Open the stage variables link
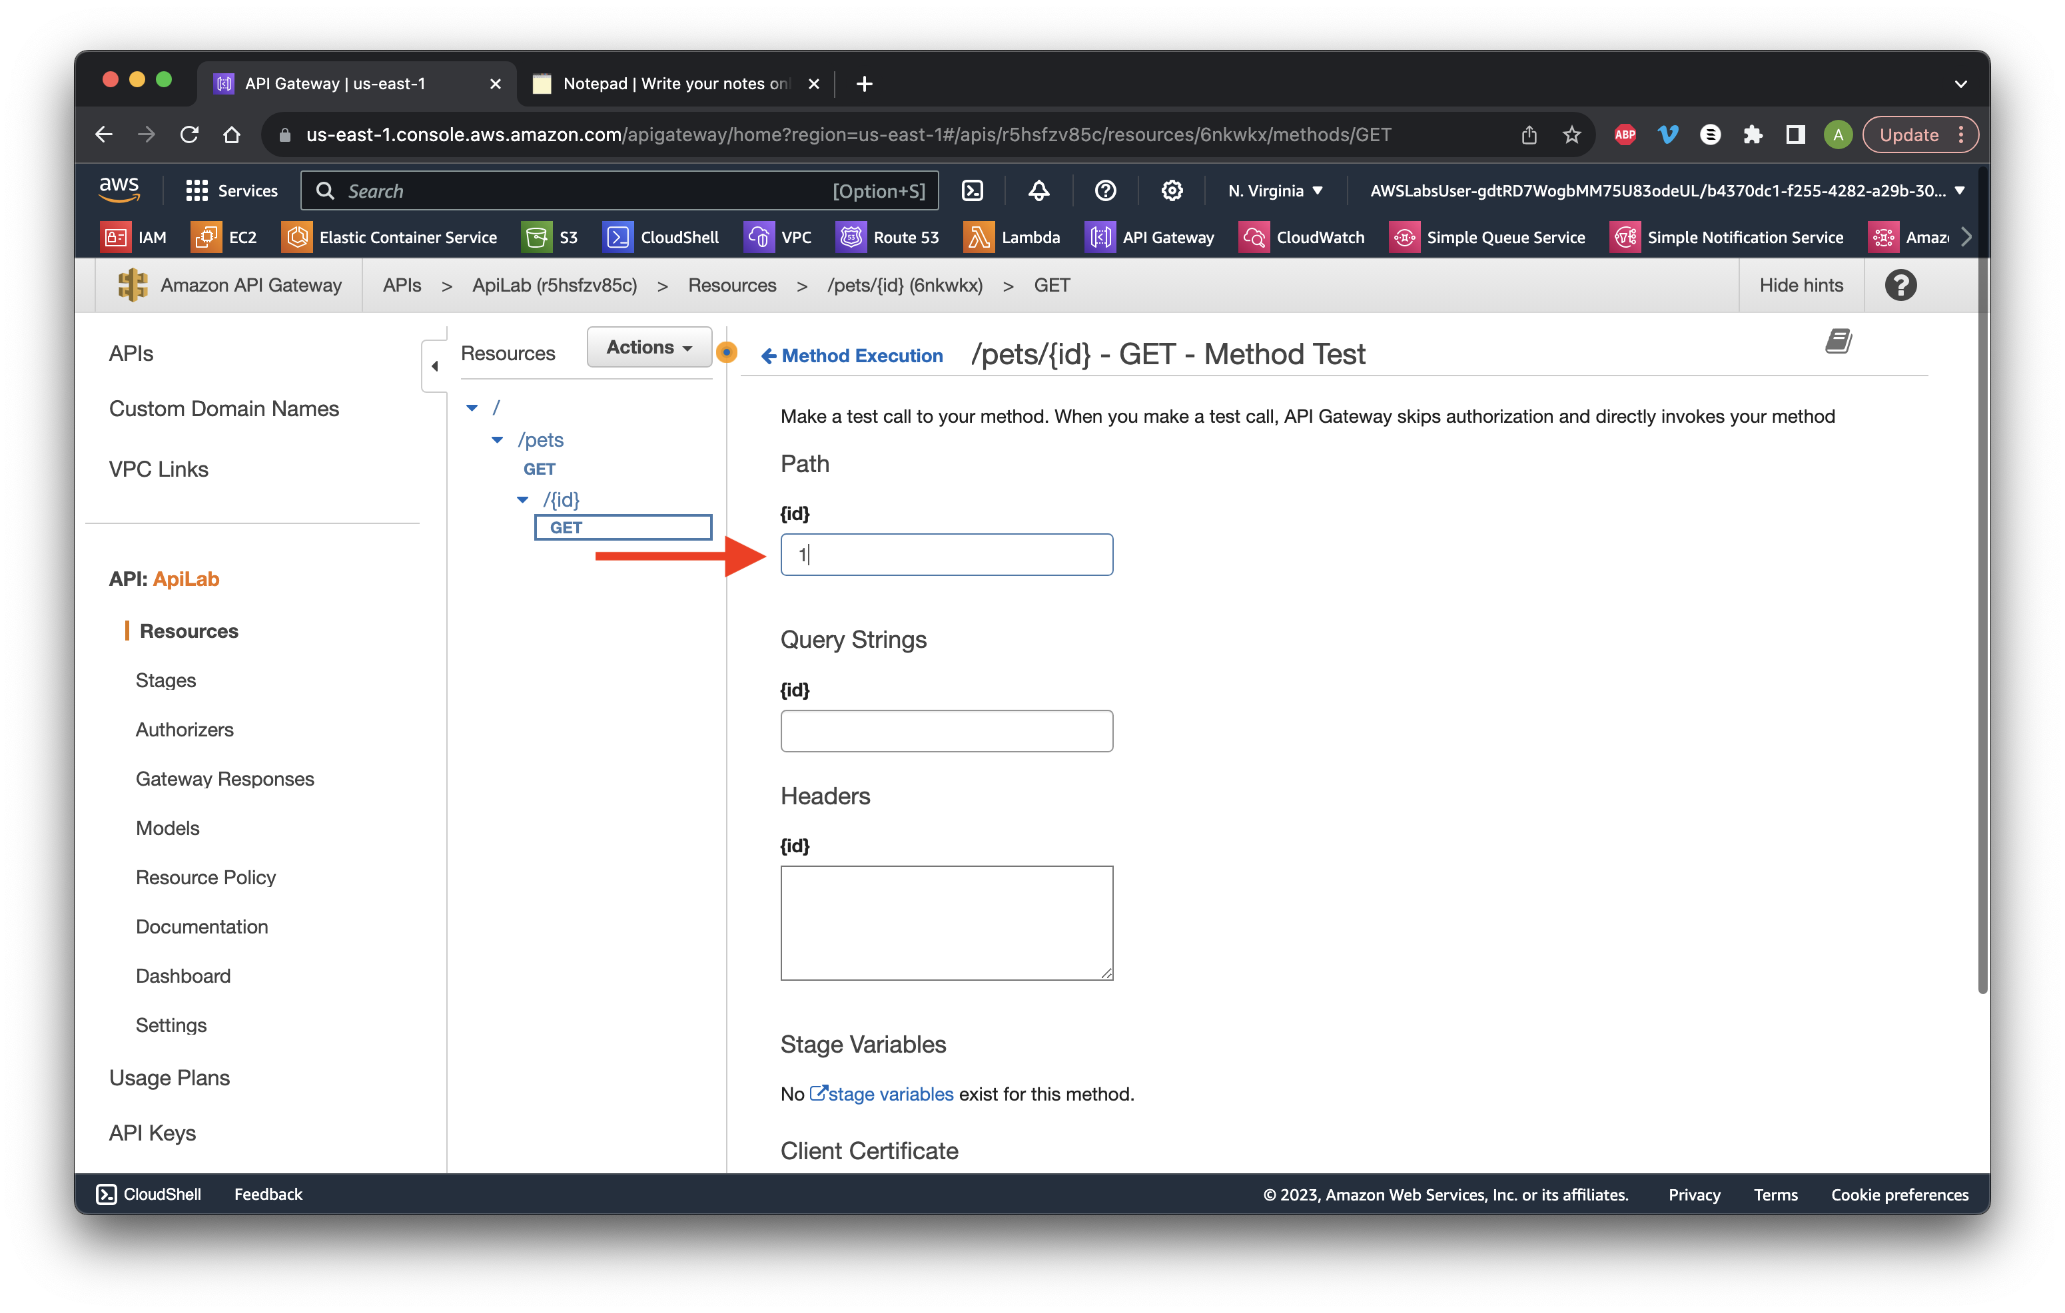Image resolution: width=2065 pixels, height=1313 pixels. click(x=883, y=1095)
